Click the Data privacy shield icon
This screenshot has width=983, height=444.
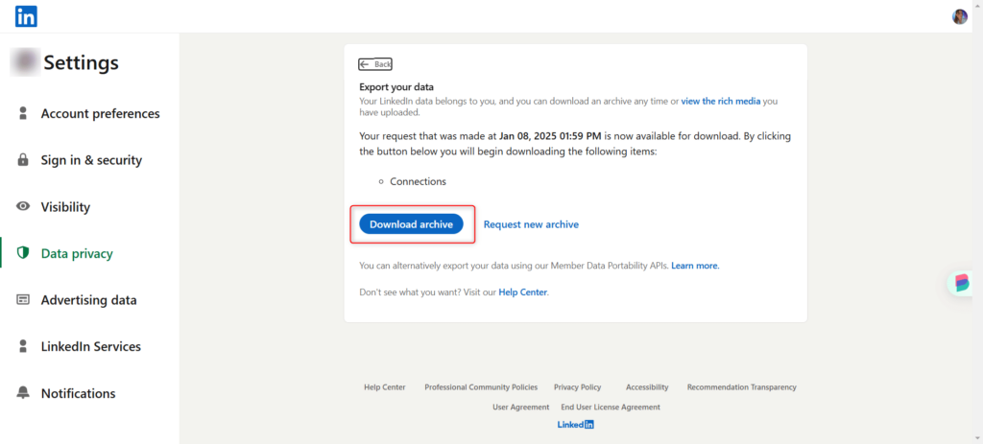click(x=23, y=253)
